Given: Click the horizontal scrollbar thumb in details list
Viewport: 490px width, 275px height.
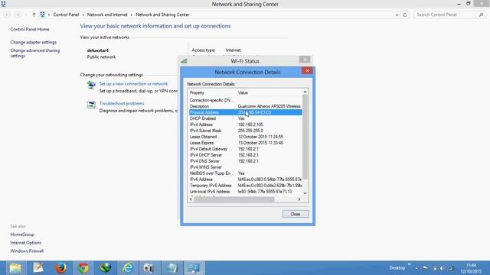Looking at the screenshot, I should (x=234, y=199).
